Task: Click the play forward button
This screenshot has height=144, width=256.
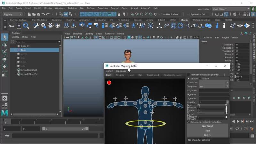Action: click(x=238, y=121)
